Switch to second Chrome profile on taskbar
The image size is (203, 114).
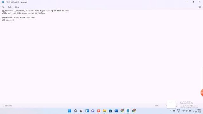point(134,111)
